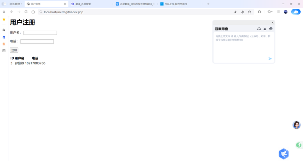The image size is (303, 161).
Task: Close the 用户列表 tab
Action: coord(65,4)
